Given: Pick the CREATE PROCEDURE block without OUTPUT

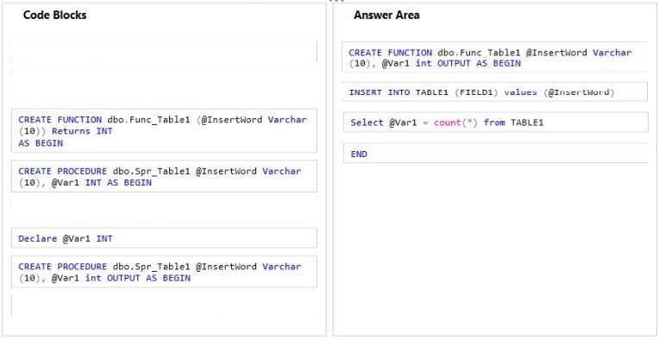Looking at the screenshot, I should (x=164, y=177).
